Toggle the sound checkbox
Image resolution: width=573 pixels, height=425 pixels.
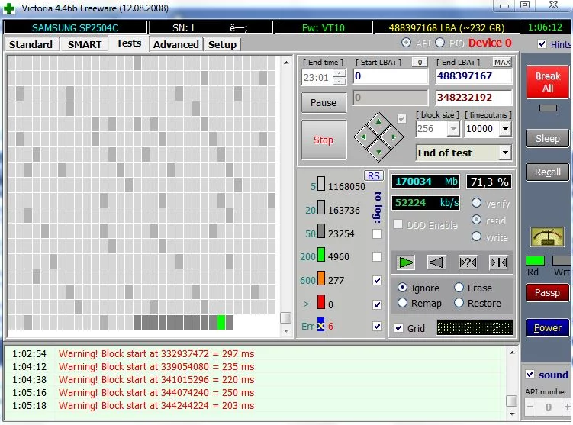pyautogui.click(x=530, y=374)
